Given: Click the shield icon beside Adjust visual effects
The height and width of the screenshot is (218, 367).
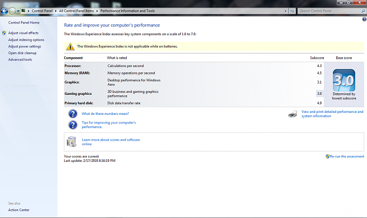Looking at the screenshot, I should point(4,33).
